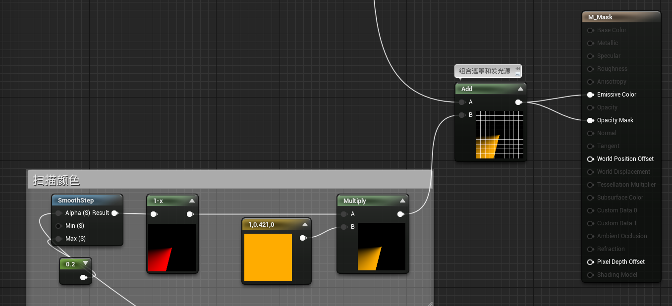The image size is (672, 306).
Task: Click the Custom Data 0 pin
Action: pos(590,210)
